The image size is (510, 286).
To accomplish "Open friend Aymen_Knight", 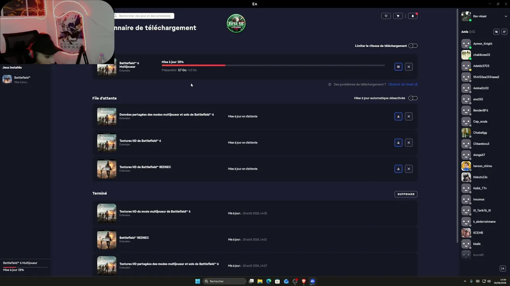I will pyautogui.click(x=483, y=44).
